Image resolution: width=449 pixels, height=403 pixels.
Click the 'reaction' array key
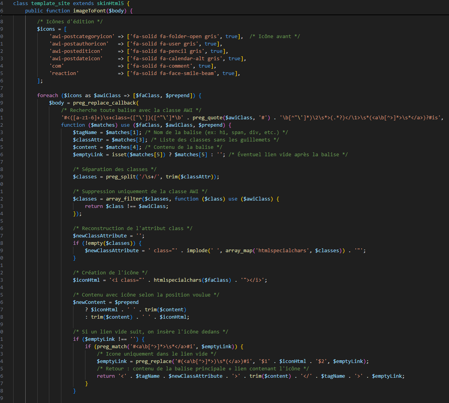64,73
